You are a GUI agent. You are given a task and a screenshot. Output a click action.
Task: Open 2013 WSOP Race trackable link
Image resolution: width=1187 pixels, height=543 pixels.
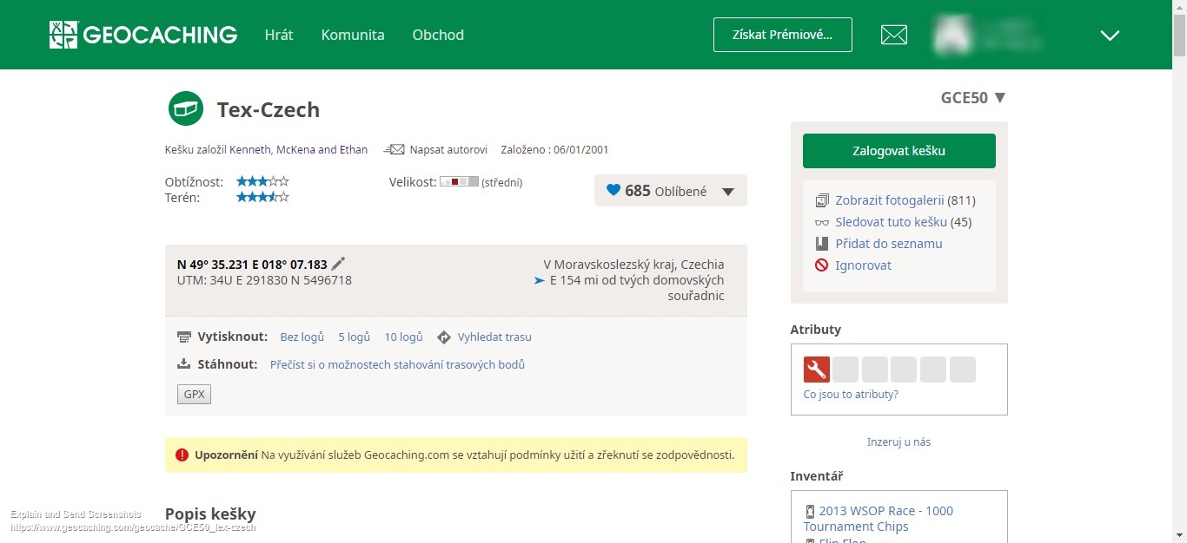coord(879,519)
